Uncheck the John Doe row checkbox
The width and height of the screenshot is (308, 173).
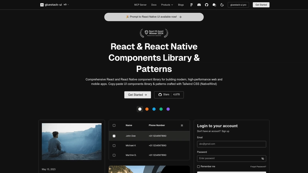pyautogui.click(x=114, y=136)
